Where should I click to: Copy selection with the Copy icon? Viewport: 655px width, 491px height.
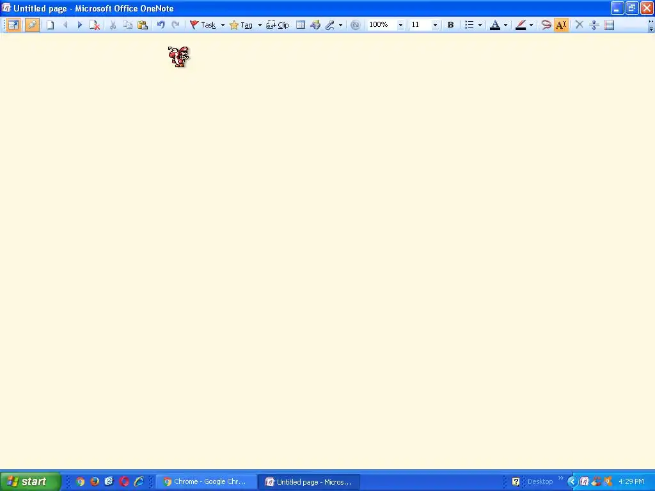pos(127,25)
